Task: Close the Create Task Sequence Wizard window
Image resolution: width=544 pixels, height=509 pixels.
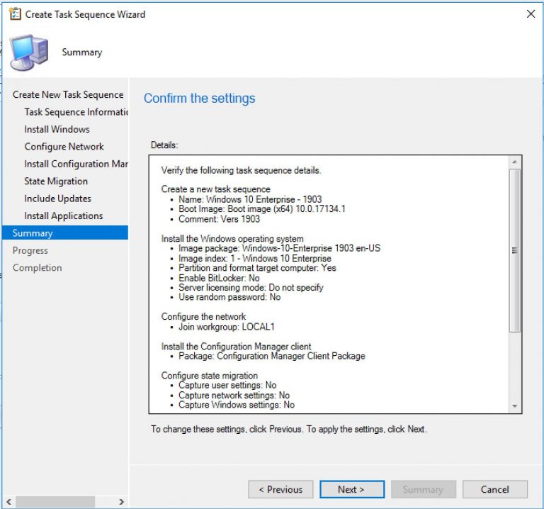Action: pos(531,14)
